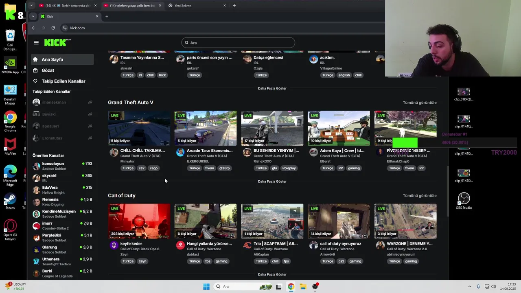This screenshot has width=521, height=293.
Task: Open a new tab with plus button
Action: click(107, 16)
